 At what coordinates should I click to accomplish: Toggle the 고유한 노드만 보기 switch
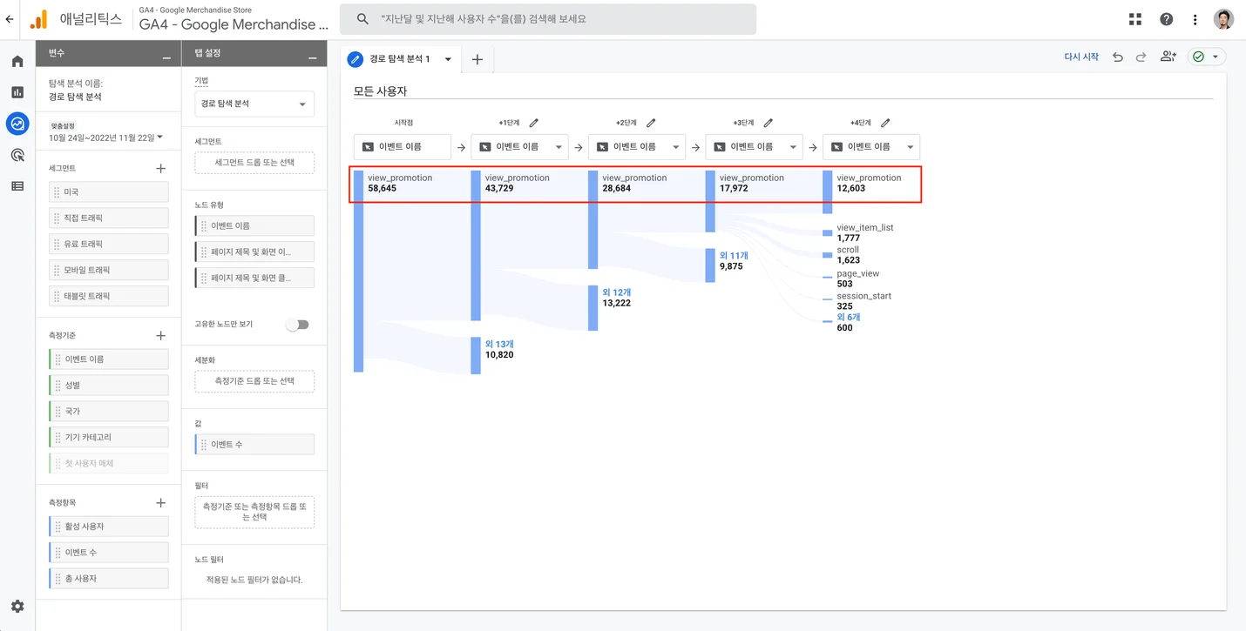coord(297,325)
